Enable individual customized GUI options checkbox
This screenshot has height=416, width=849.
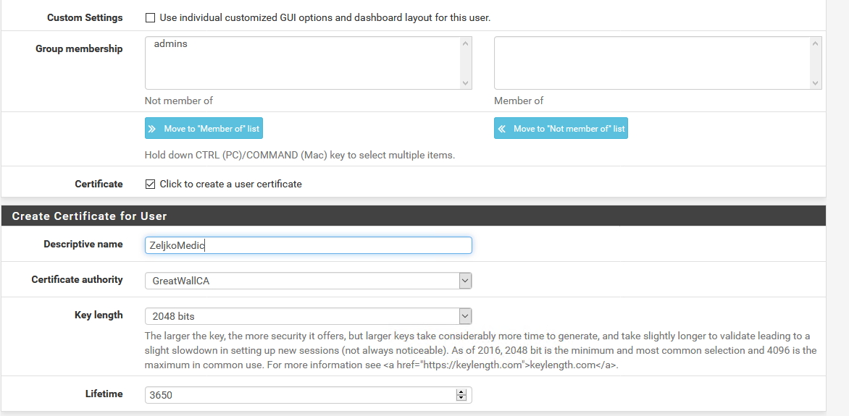pos(150,18)
